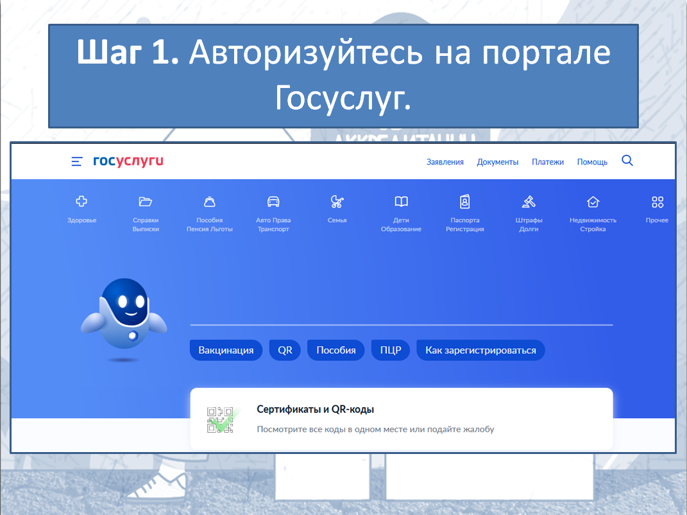Image resolution: width=687 pixels, height=515 pixels.
Task: Open the Прочее grid icon
Action: tap(657, 202)
